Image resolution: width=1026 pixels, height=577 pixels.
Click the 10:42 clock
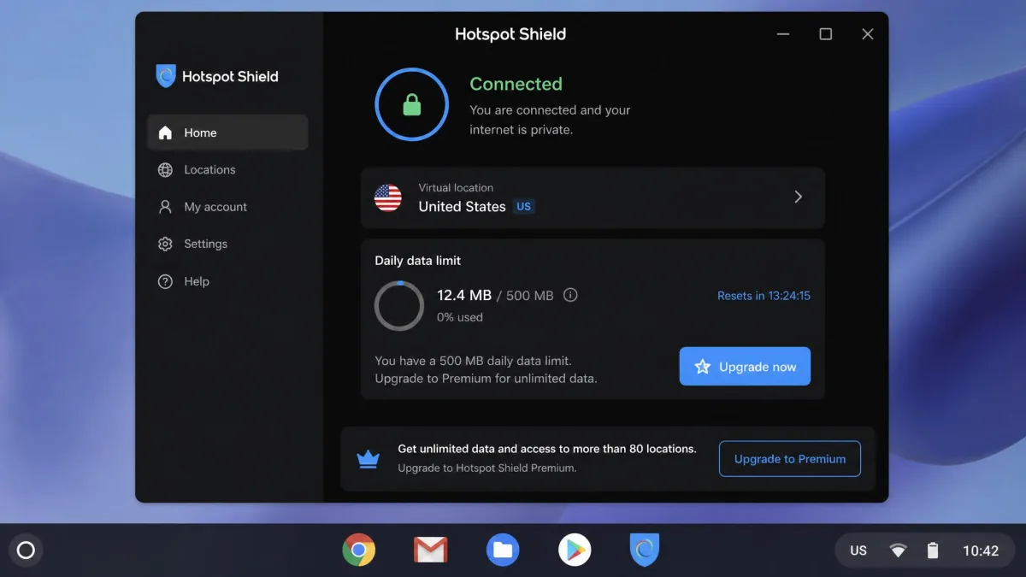point(981,551)
